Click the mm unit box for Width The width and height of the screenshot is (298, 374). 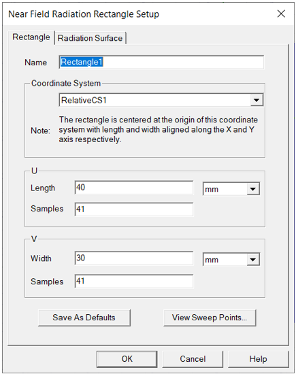click(231, 260)
